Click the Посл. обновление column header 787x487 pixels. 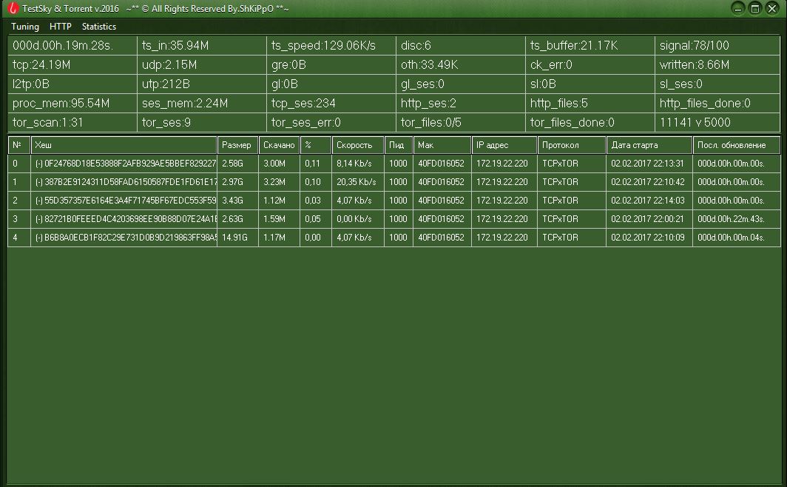pyautogui.click(x=736, y=145)
